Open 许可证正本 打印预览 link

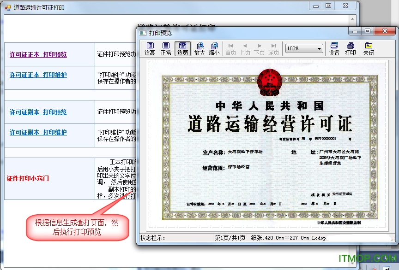tap(38, 54)
